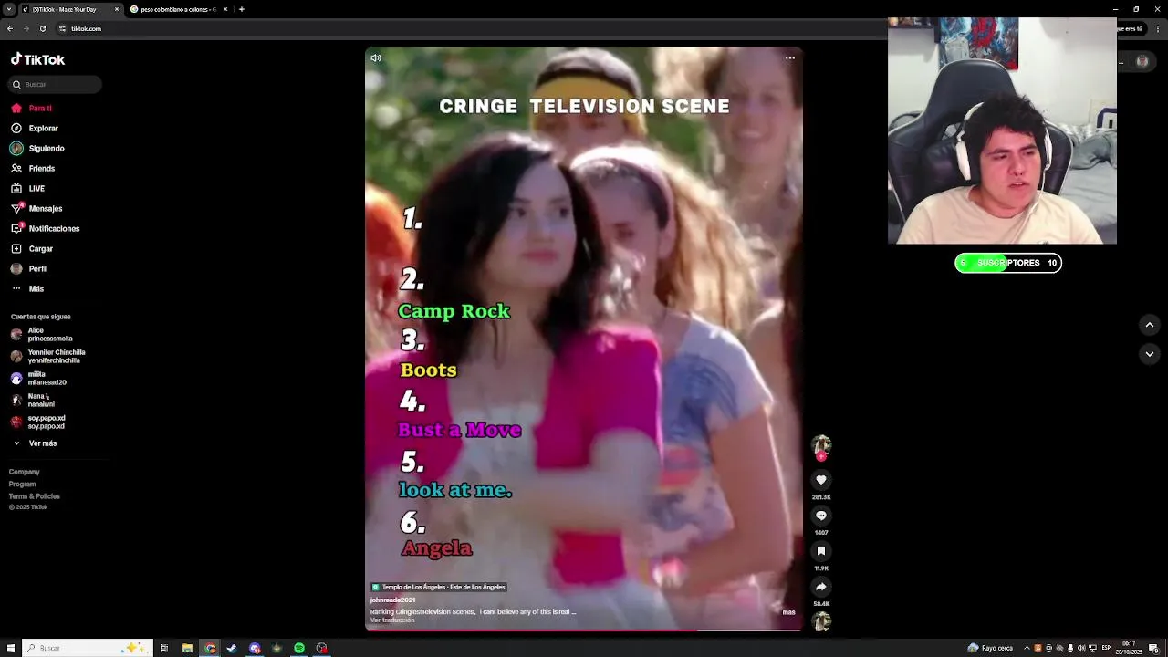Open the video three-dots options menu
Image resolution: width=1168 pixels, height=657 pixels.
point(790,57)
